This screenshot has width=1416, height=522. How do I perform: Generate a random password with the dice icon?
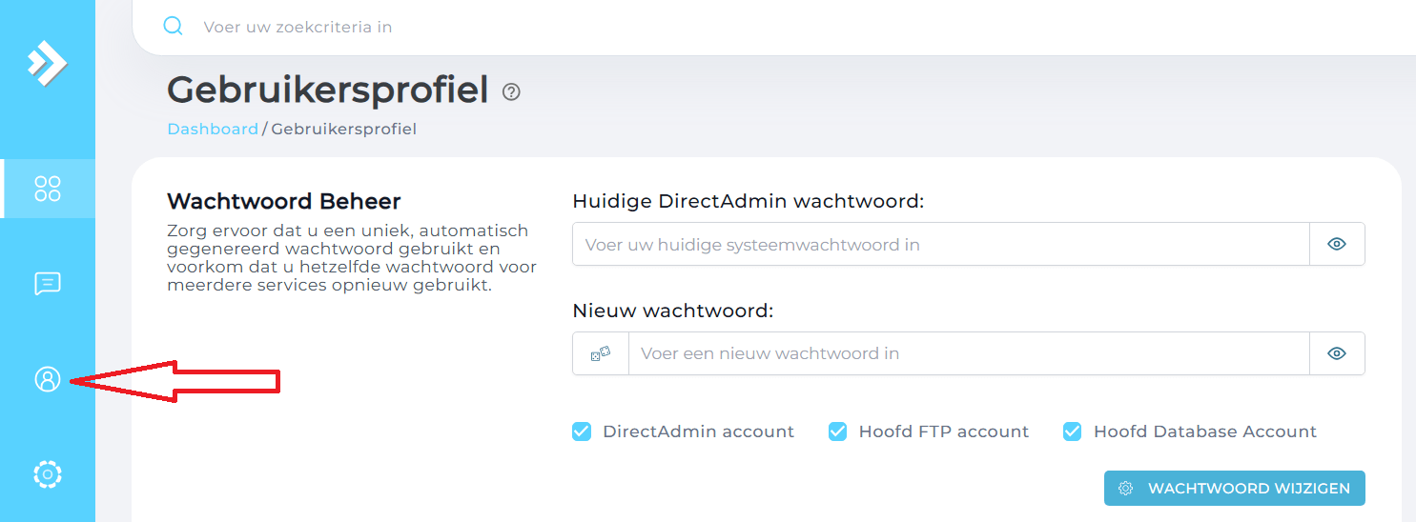coord(601,353)
